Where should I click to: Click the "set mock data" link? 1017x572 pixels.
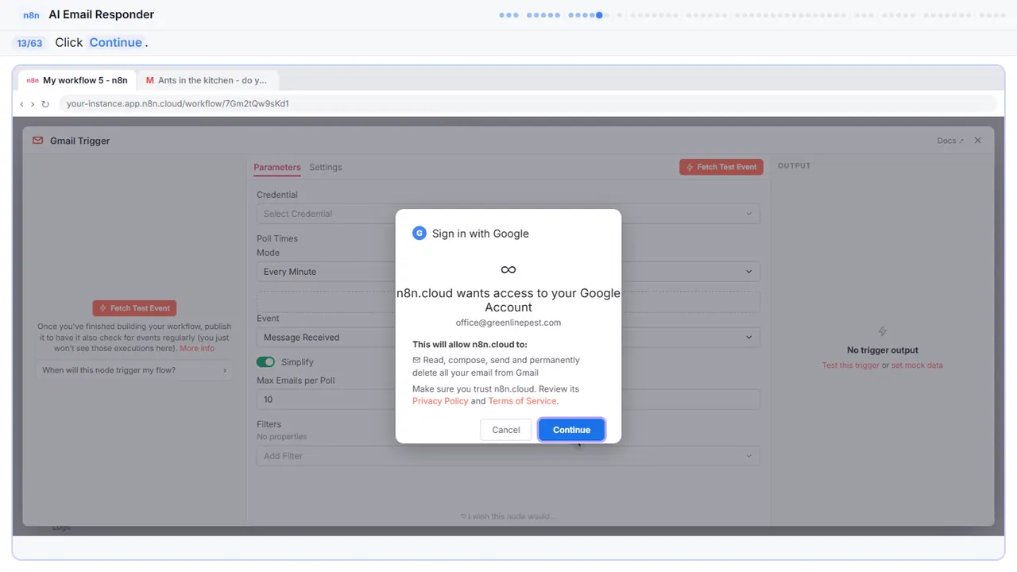tap(917, 365)
